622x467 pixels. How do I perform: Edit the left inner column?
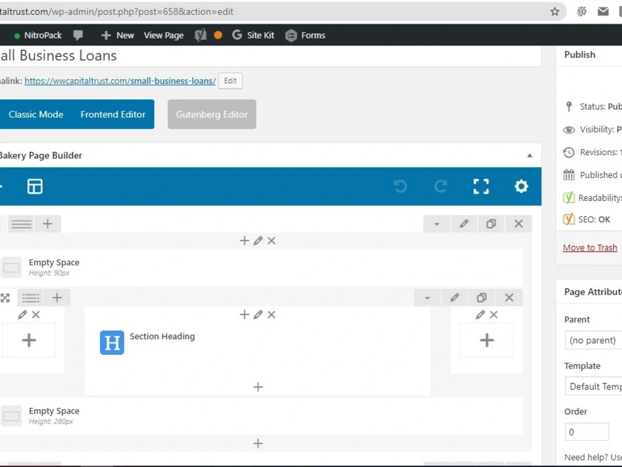tap(22, 314)
